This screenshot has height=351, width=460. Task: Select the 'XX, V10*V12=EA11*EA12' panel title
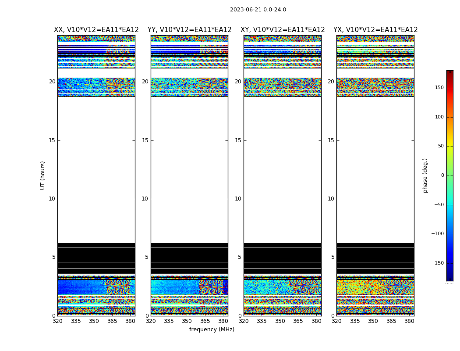96,30
